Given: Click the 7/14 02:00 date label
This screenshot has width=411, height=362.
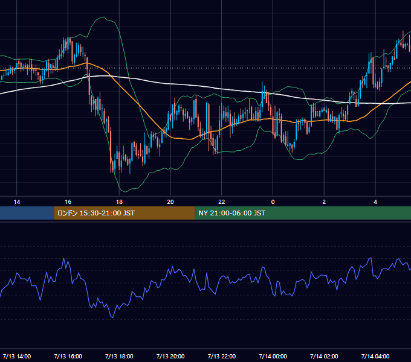Looking at the screenshot, I should point(324,356).
